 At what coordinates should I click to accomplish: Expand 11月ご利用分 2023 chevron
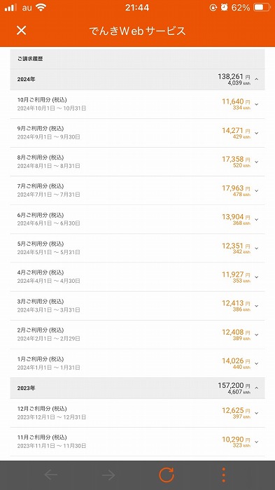pyautogui.click(x=257, y=442)
